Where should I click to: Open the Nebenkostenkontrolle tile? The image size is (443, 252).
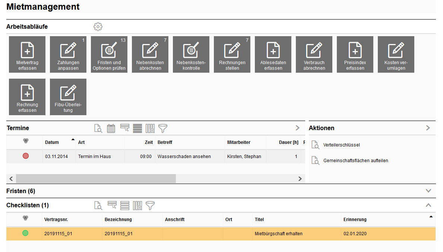point(191,54)
